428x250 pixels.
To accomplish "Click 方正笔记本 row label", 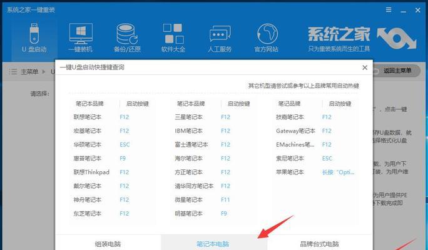I will click(188, 172).
